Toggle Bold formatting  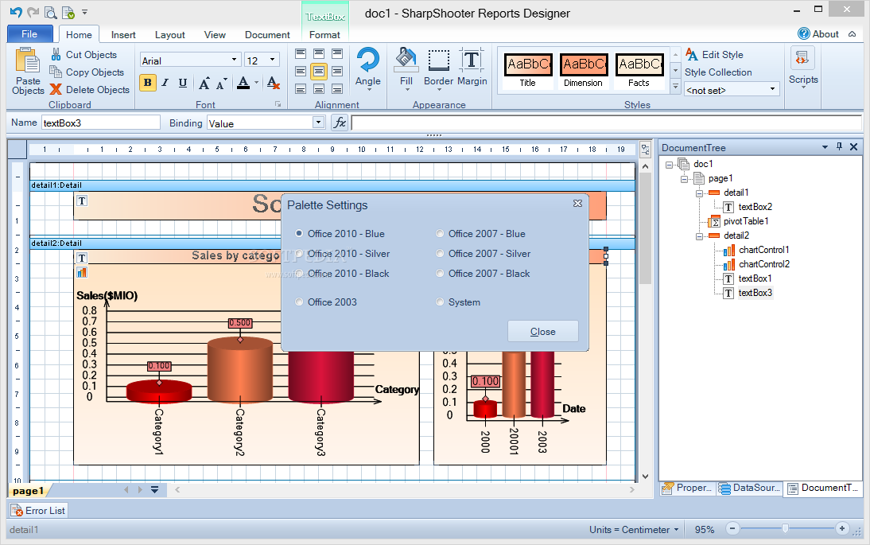click(x=148, y=83)
